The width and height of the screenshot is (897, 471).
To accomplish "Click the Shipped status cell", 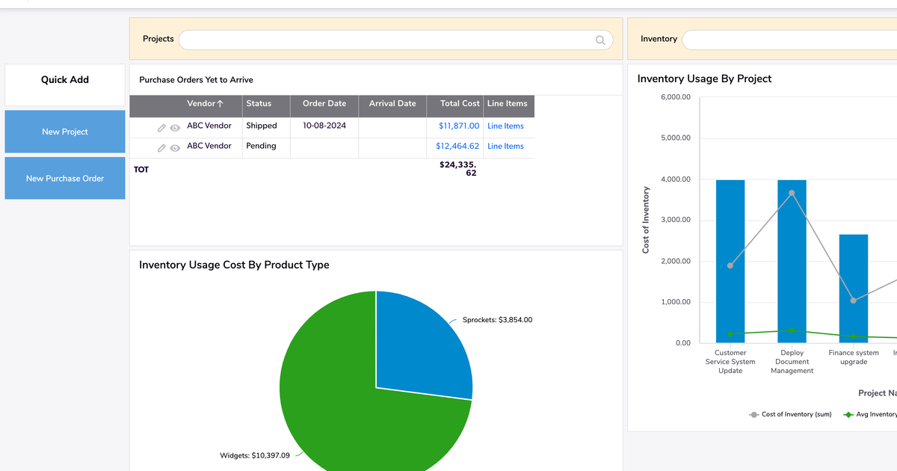I will pyautogui.click(x=262, y=126).
